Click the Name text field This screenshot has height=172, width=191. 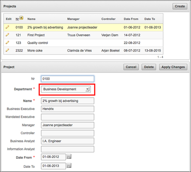(68, 101)
